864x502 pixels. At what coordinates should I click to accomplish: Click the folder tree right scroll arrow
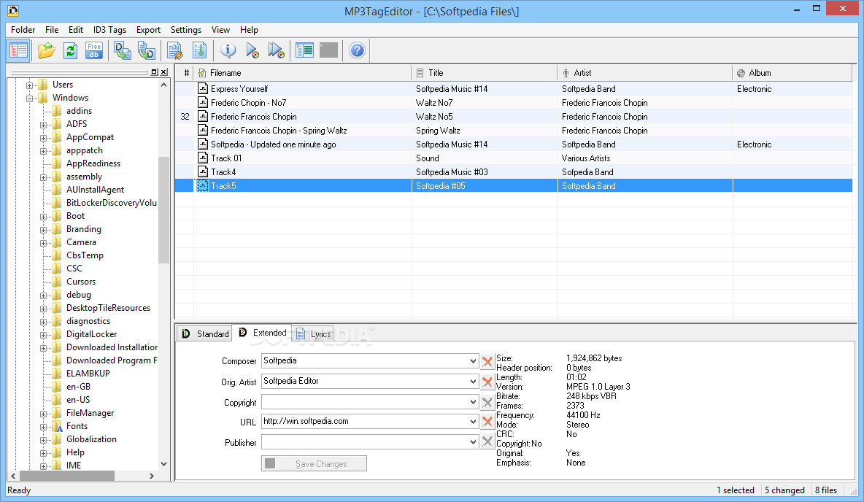[152, 476]
